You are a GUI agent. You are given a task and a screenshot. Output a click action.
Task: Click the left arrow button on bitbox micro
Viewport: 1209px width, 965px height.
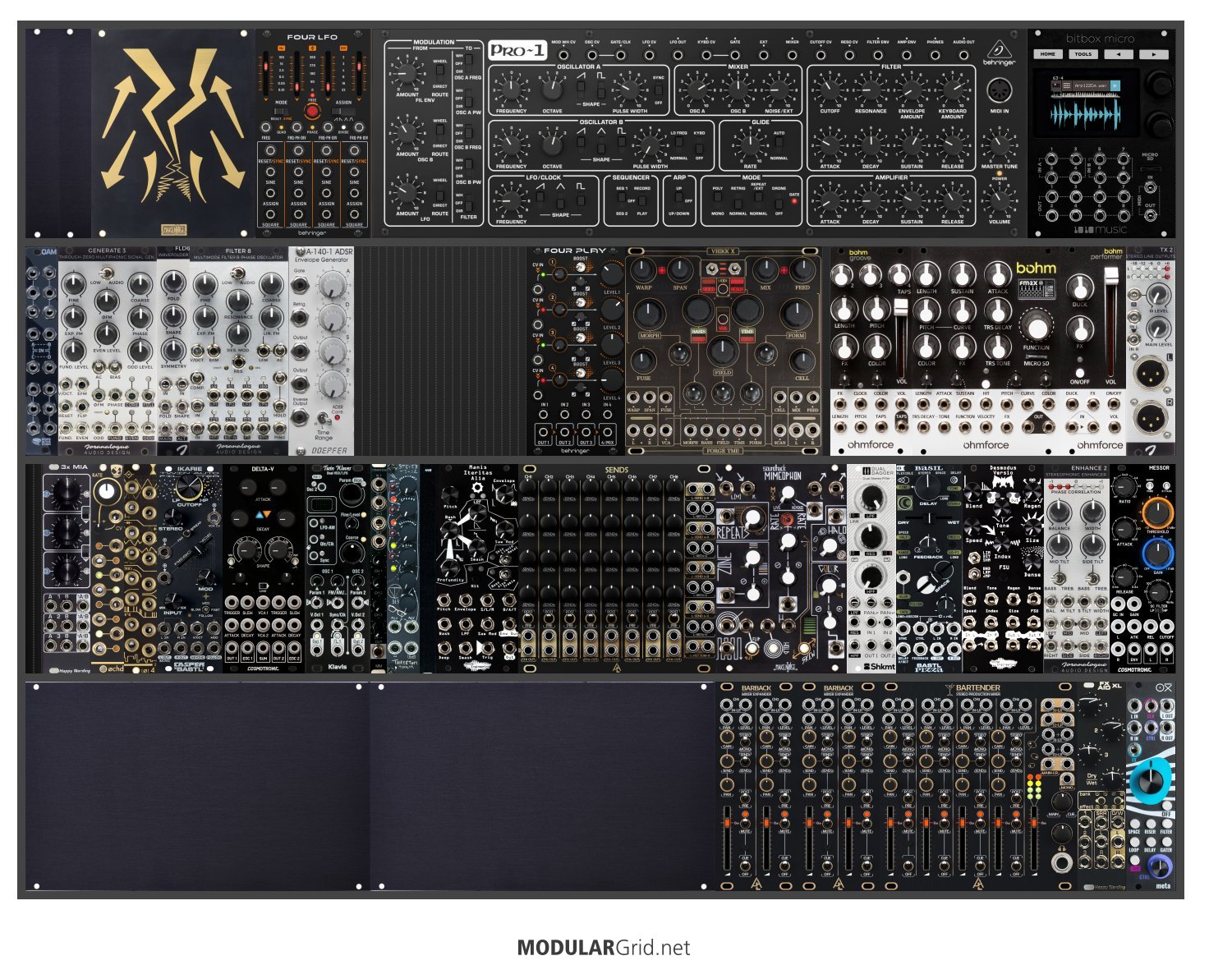1118,54
